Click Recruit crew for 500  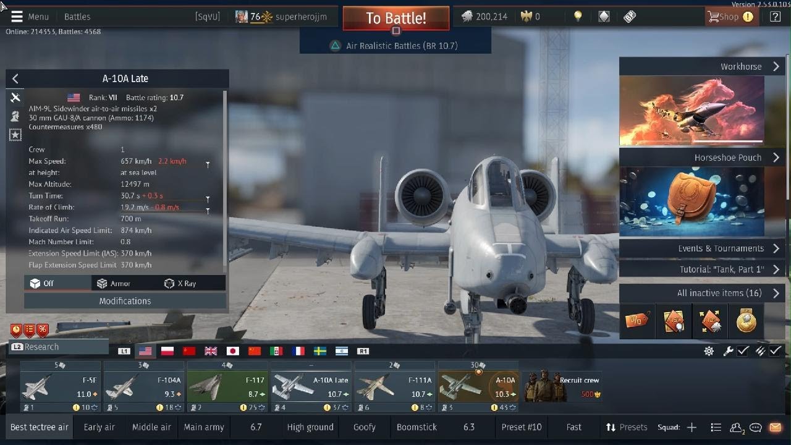point(562,387)
